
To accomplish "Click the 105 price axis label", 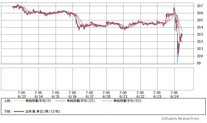I will [x=200, y=20].
